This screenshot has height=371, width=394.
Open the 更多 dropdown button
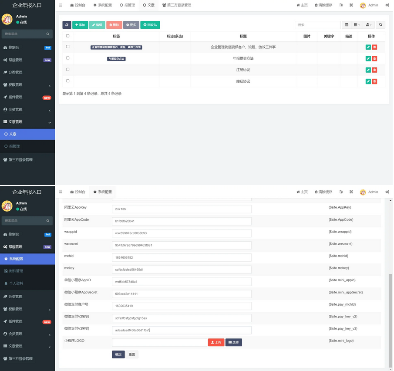click(x=131, y=25)
